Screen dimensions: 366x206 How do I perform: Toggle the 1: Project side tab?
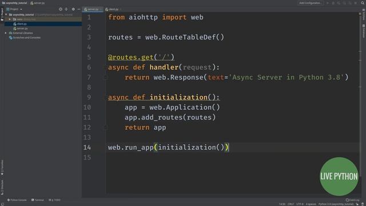click(2, 14)
